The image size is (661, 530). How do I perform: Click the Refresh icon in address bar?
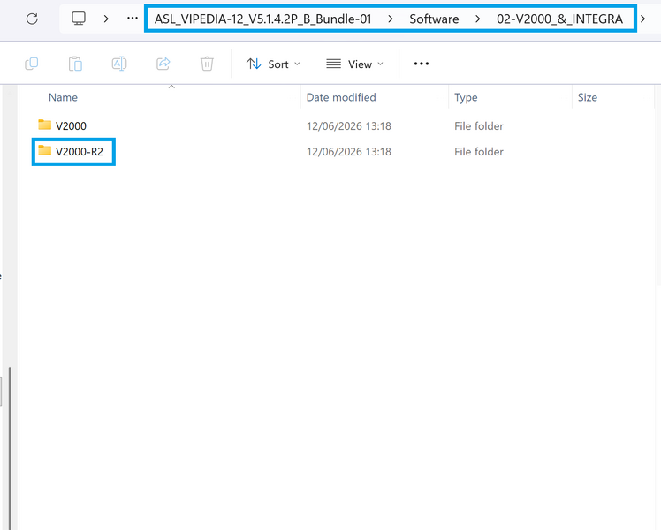32,19
